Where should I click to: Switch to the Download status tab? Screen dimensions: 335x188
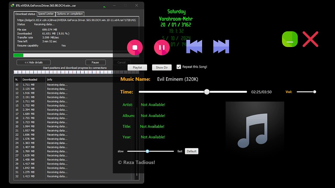[x=25, y=14]
